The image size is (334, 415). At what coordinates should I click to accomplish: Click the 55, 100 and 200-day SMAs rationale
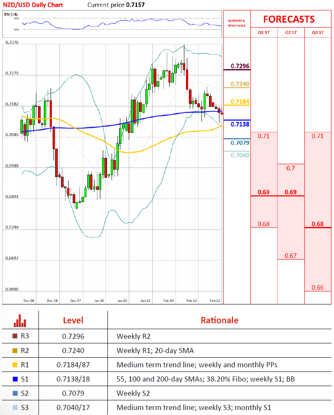206,379
